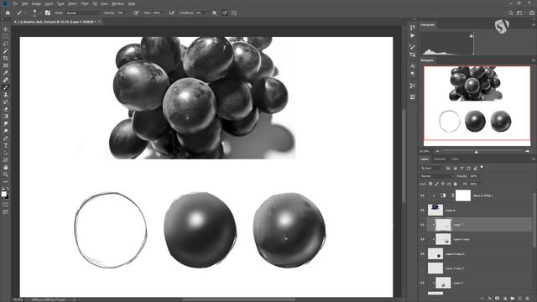The height and width of the screenshot is (302, 537).
Task: Open the Flow value dropdown
Action: (x=164, y=13)
